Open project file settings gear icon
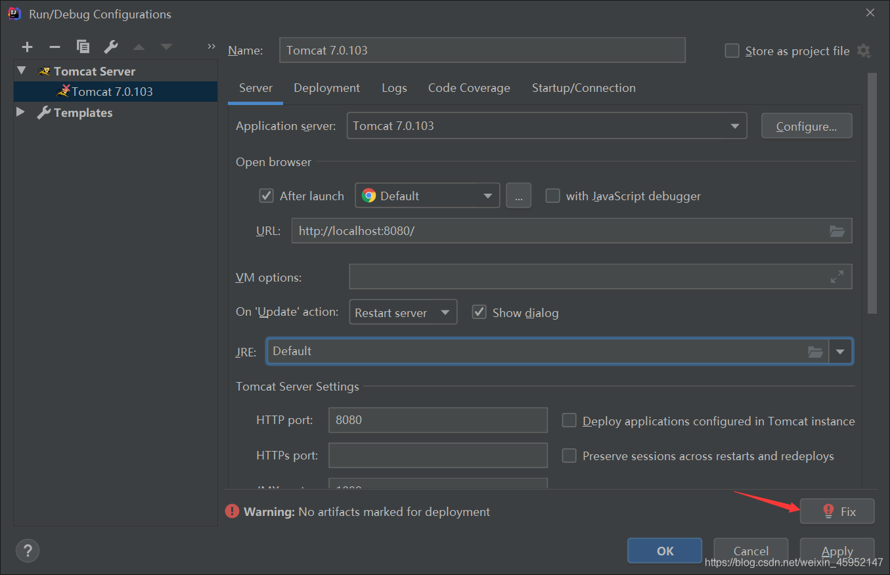The width and height of the screenshot is (890, 575). [864, 51]
